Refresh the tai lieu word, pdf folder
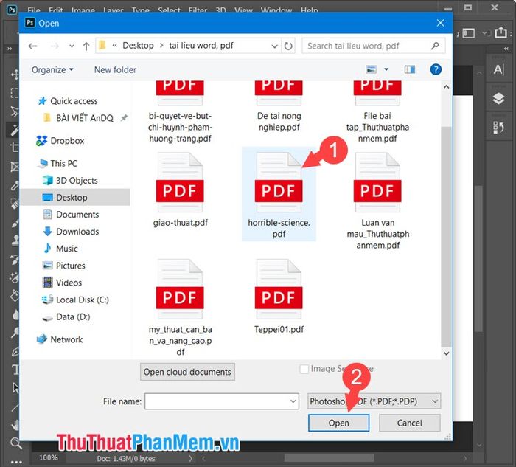This screenshot has height=467, width=516. click(x=288, y=46)
